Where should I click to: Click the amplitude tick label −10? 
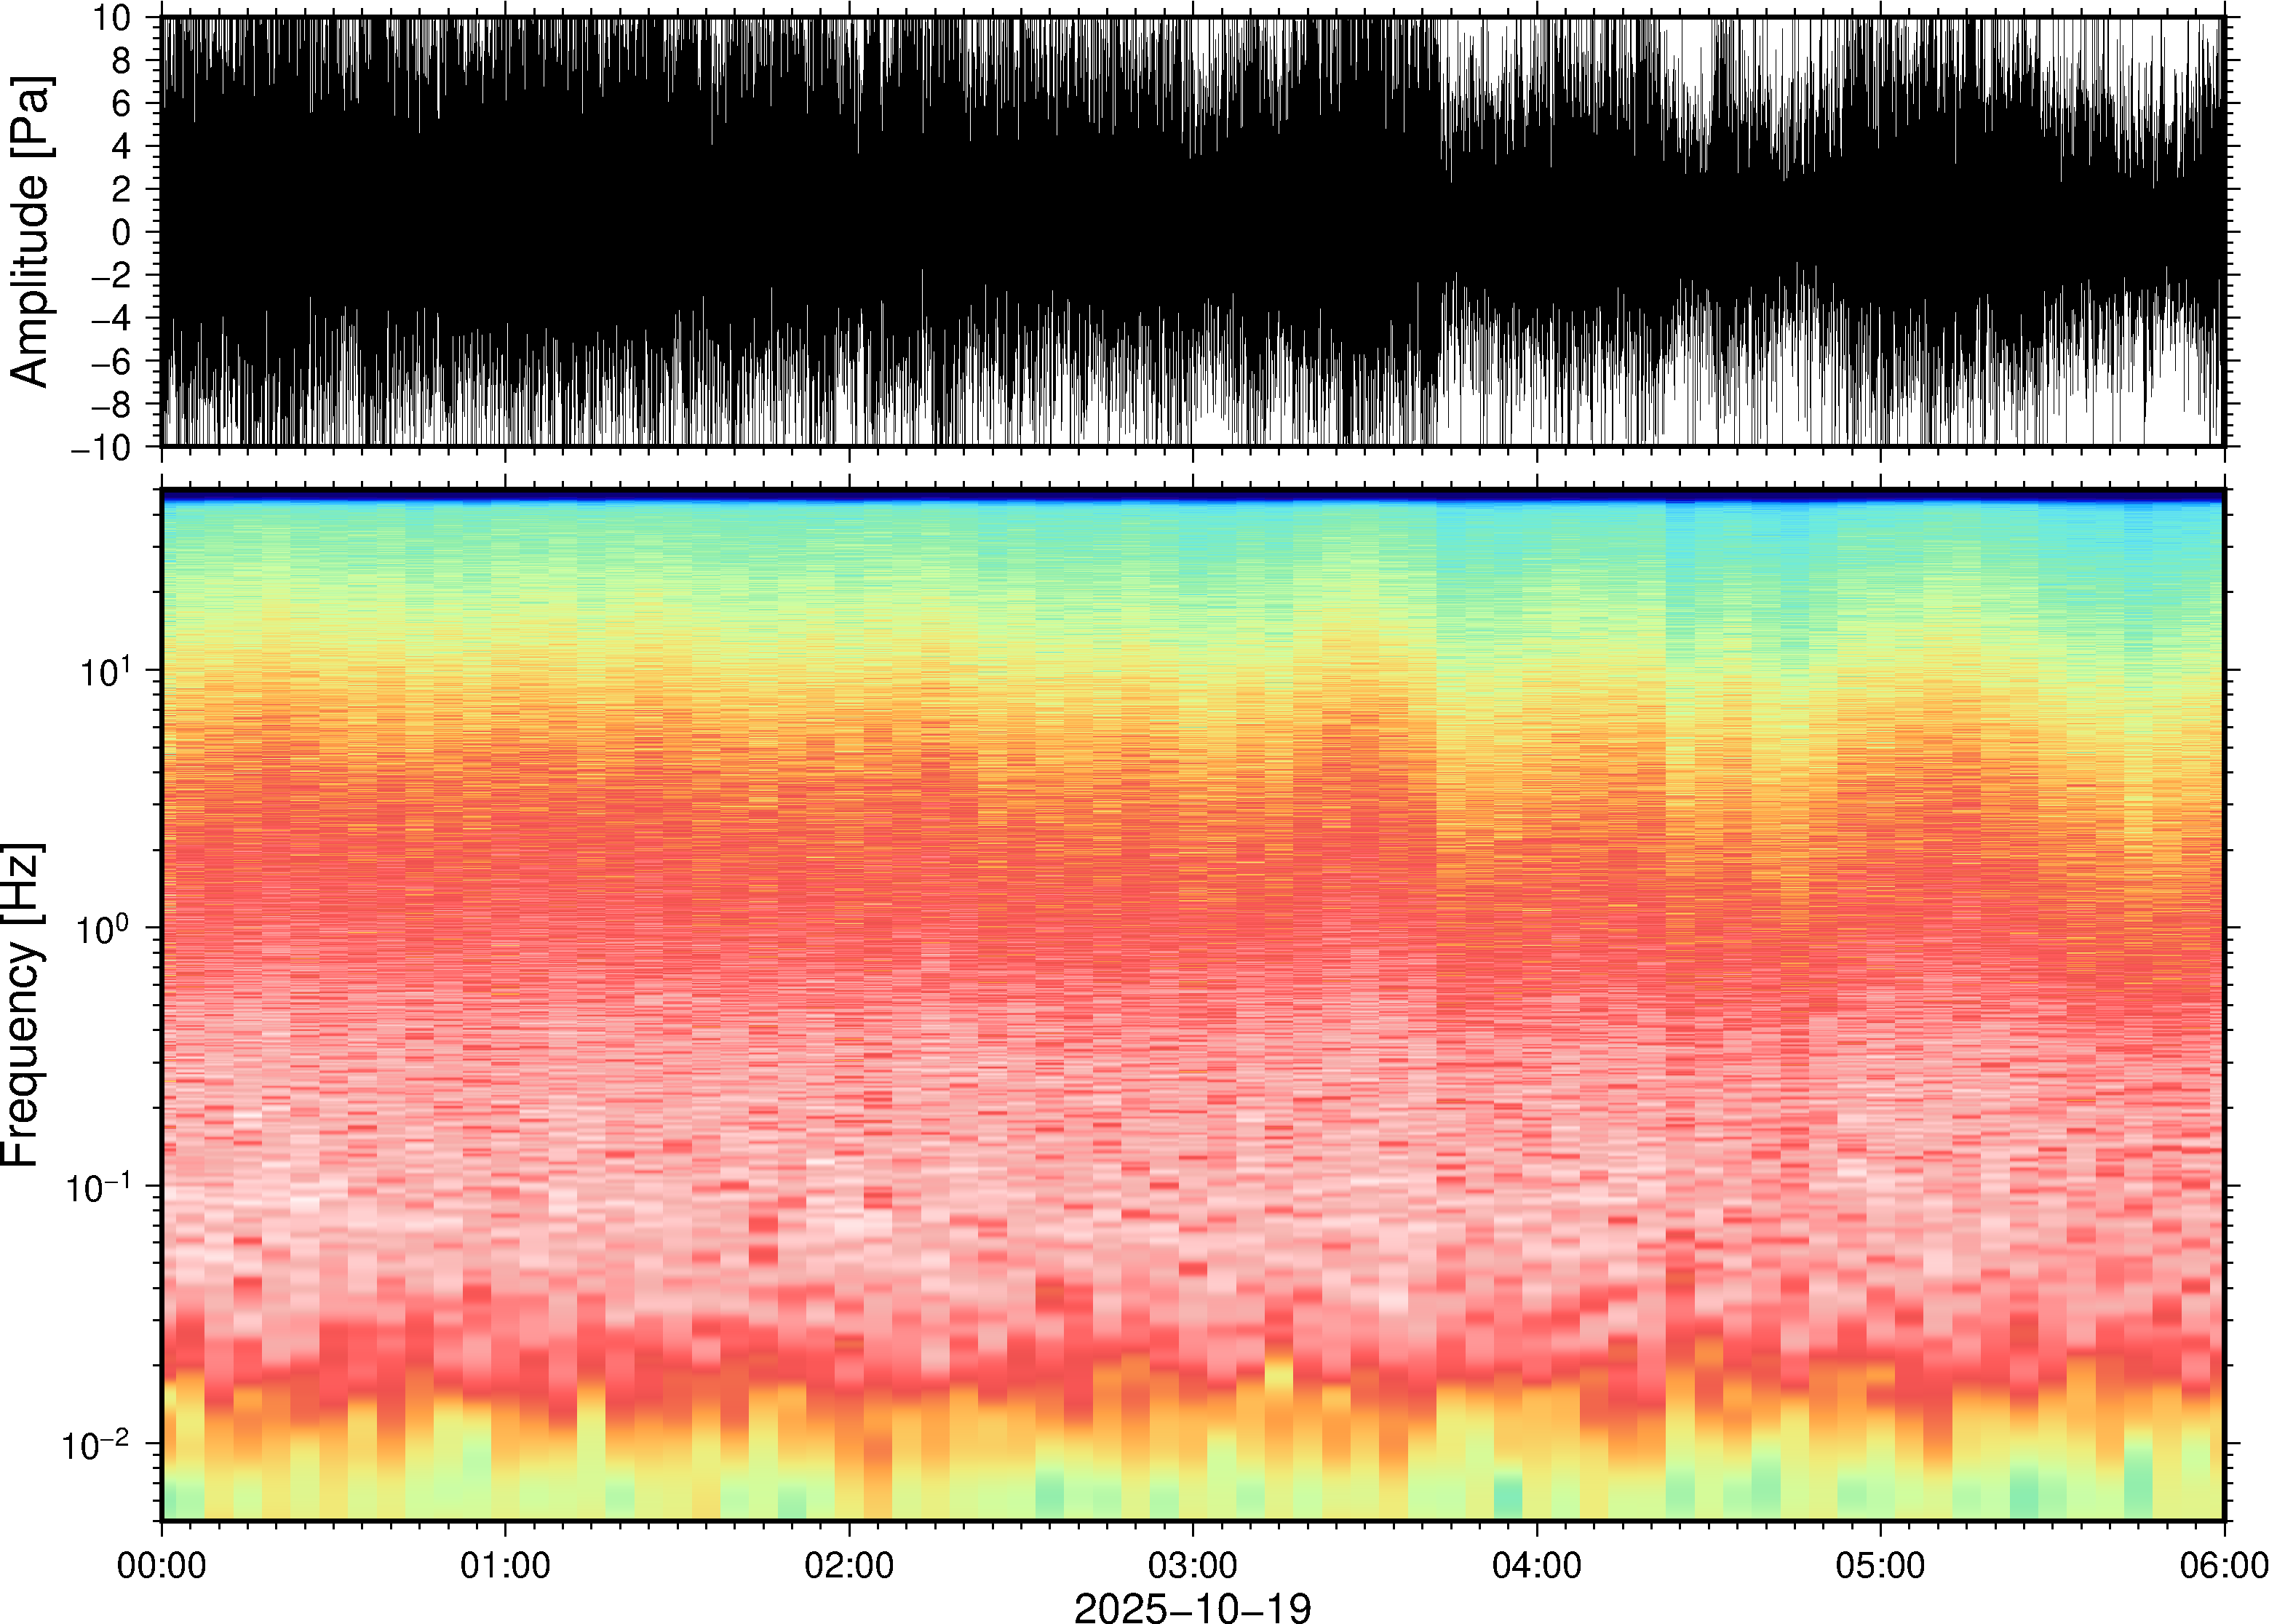[101, 448]
